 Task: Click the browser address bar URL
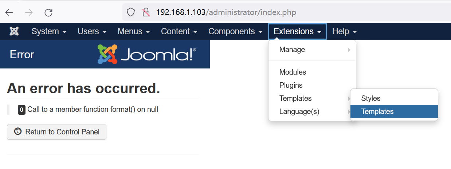226,12
